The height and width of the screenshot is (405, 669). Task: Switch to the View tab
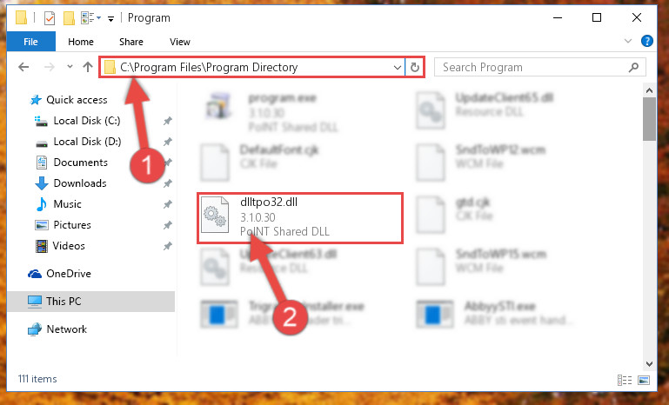pyautogui.click(x=179, y=42)
